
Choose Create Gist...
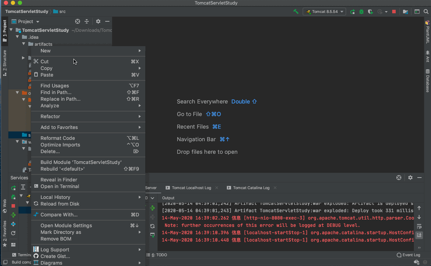(x=88, y=256)
